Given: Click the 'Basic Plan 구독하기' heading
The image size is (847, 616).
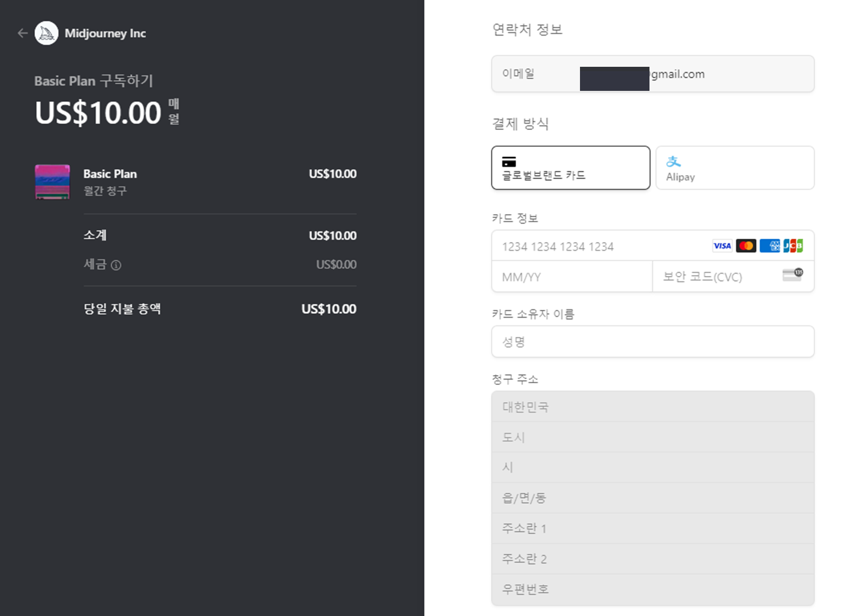Looking at the screenshot, I should 94,81.
